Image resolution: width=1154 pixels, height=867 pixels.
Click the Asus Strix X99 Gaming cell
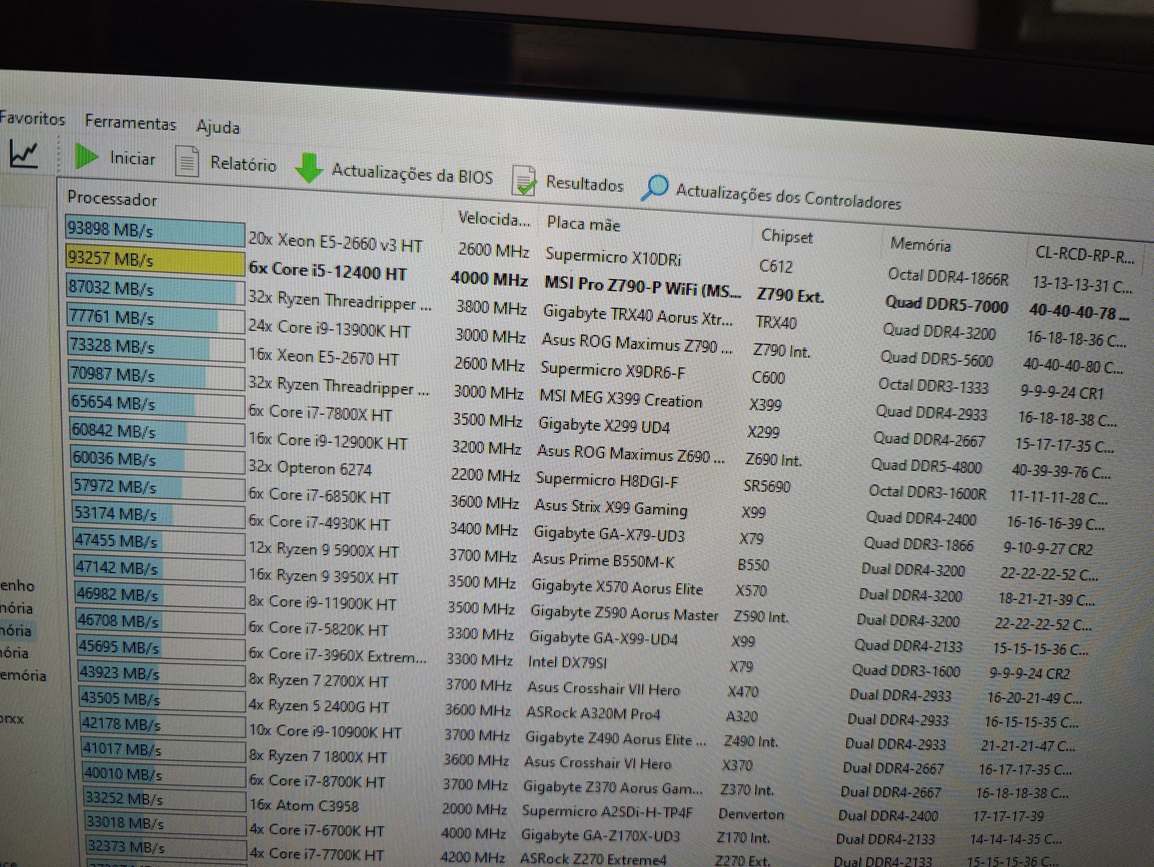pos(611,508)
